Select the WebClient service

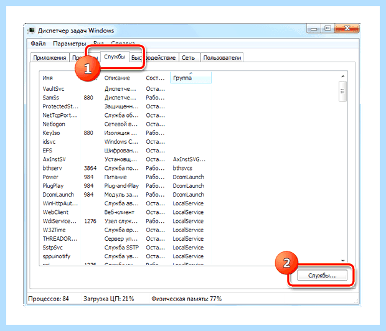55,212
